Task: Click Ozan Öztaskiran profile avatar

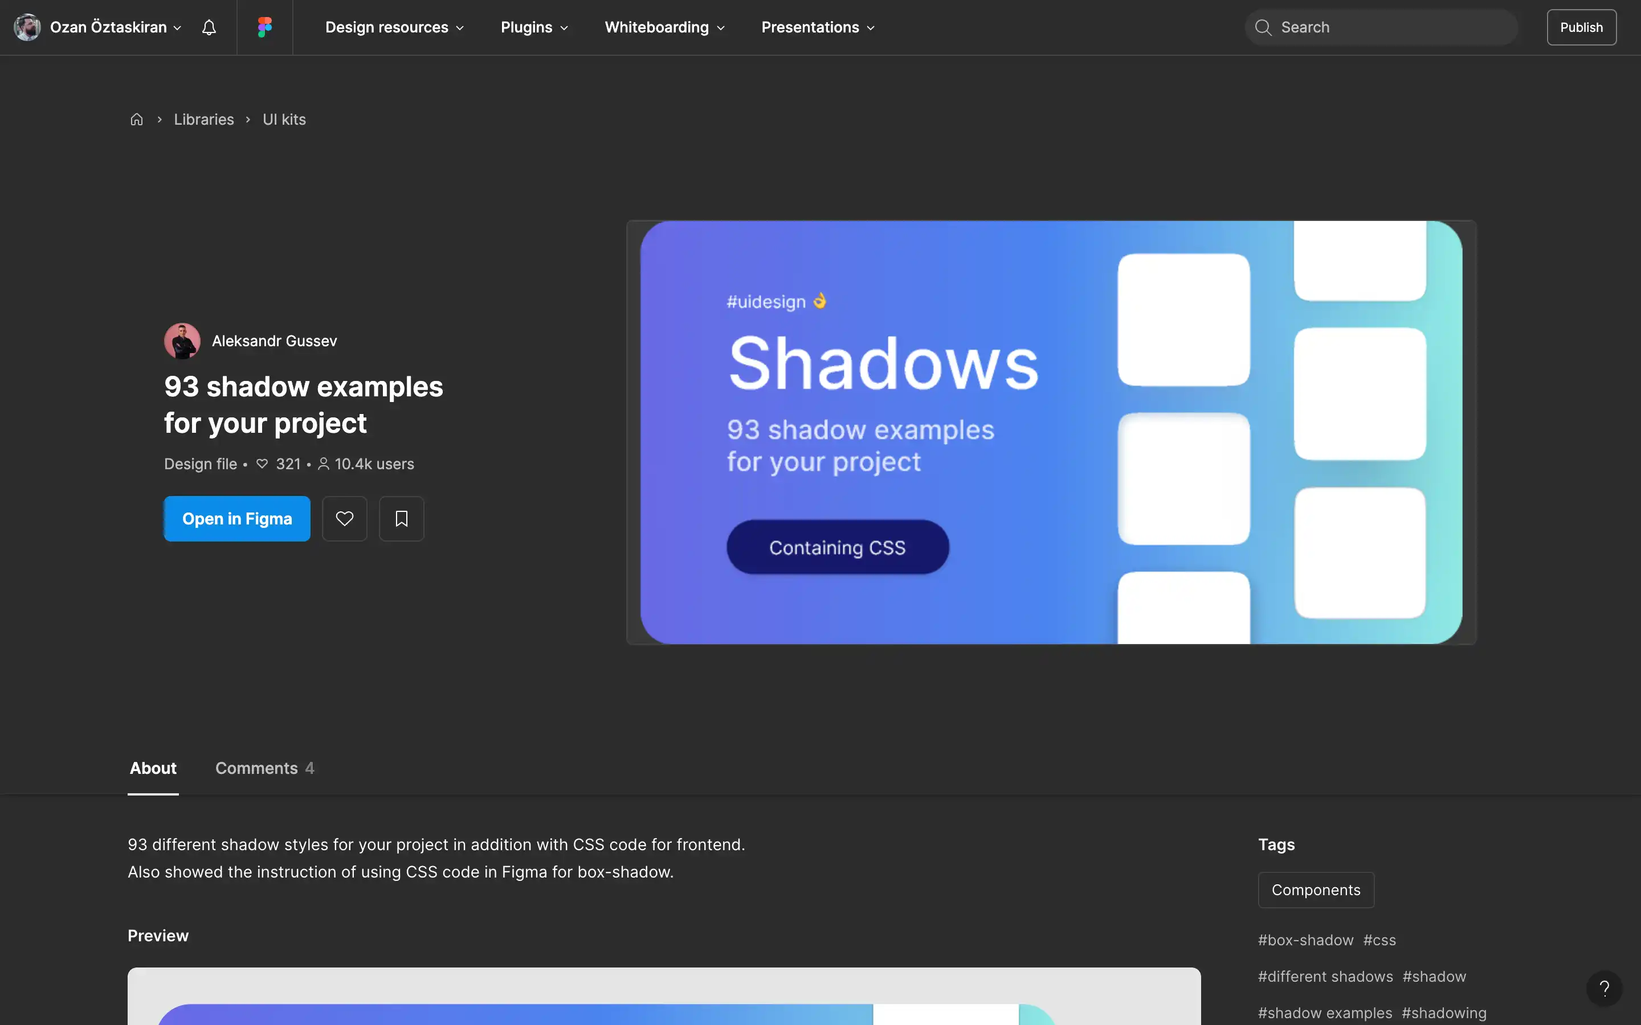Action: tap(27, 27)
